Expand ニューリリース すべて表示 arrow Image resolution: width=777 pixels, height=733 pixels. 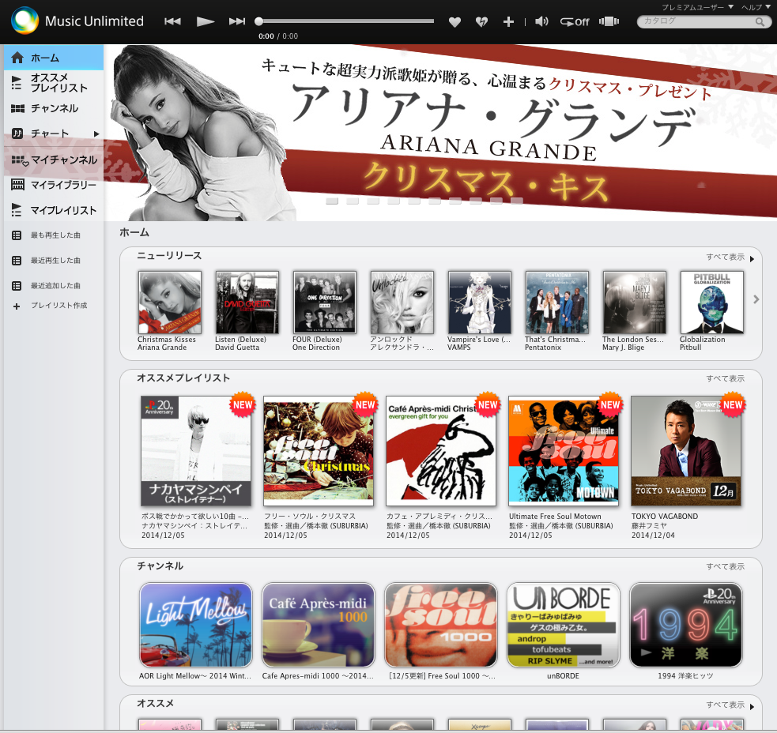pyautogui.click(x=752, y=258)
